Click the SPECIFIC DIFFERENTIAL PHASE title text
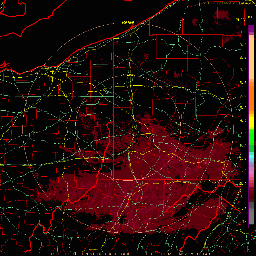Image resolution: width=256 pixels, height=256 pixels. (83, 254)
